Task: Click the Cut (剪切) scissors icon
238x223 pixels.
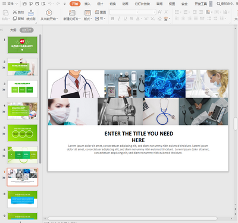Action: click(15, 12)
